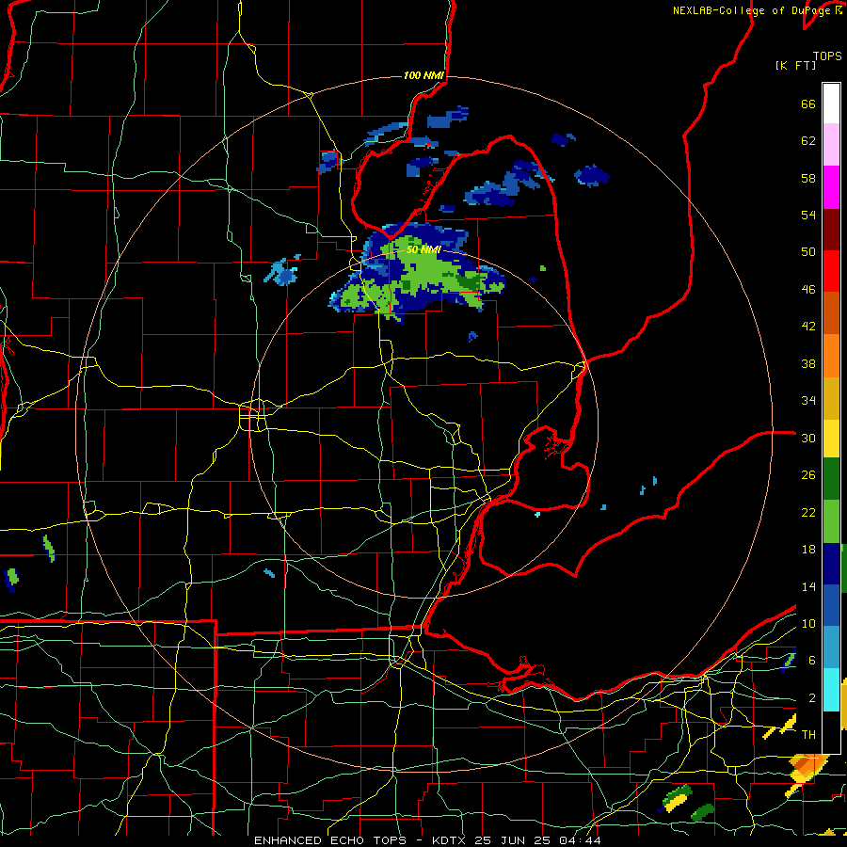Click the 46 legend value

click(x=808, y=290)
